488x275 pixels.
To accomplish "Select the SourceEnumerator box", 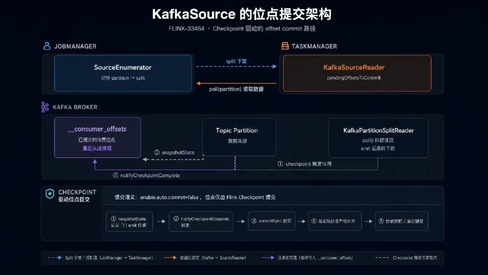I will [x=123, y=73].
